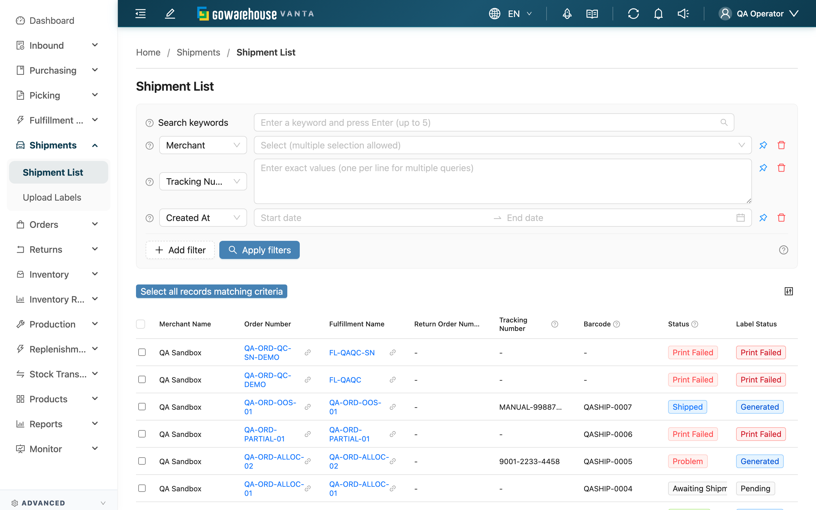Click the pencil edit icon in header

click(170, 14)
